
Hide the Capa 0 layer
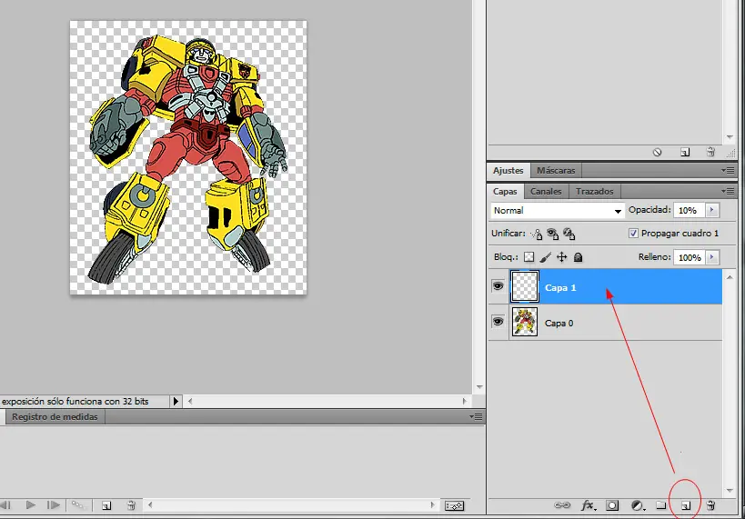pyautogui.click(x=498, y=322)
